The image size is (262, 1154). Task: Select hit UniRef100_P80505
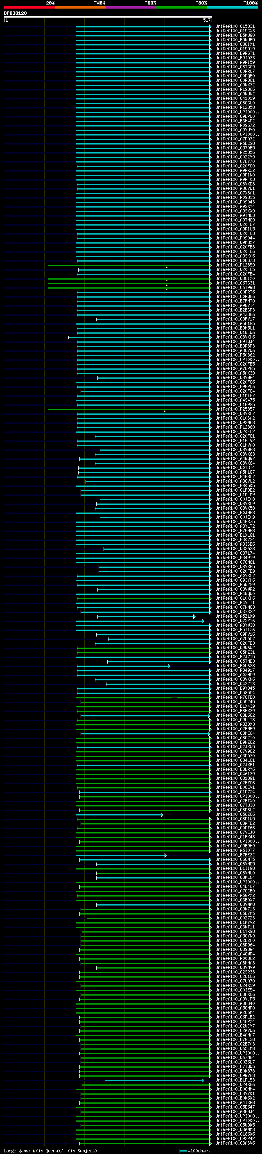pos(235,486)
